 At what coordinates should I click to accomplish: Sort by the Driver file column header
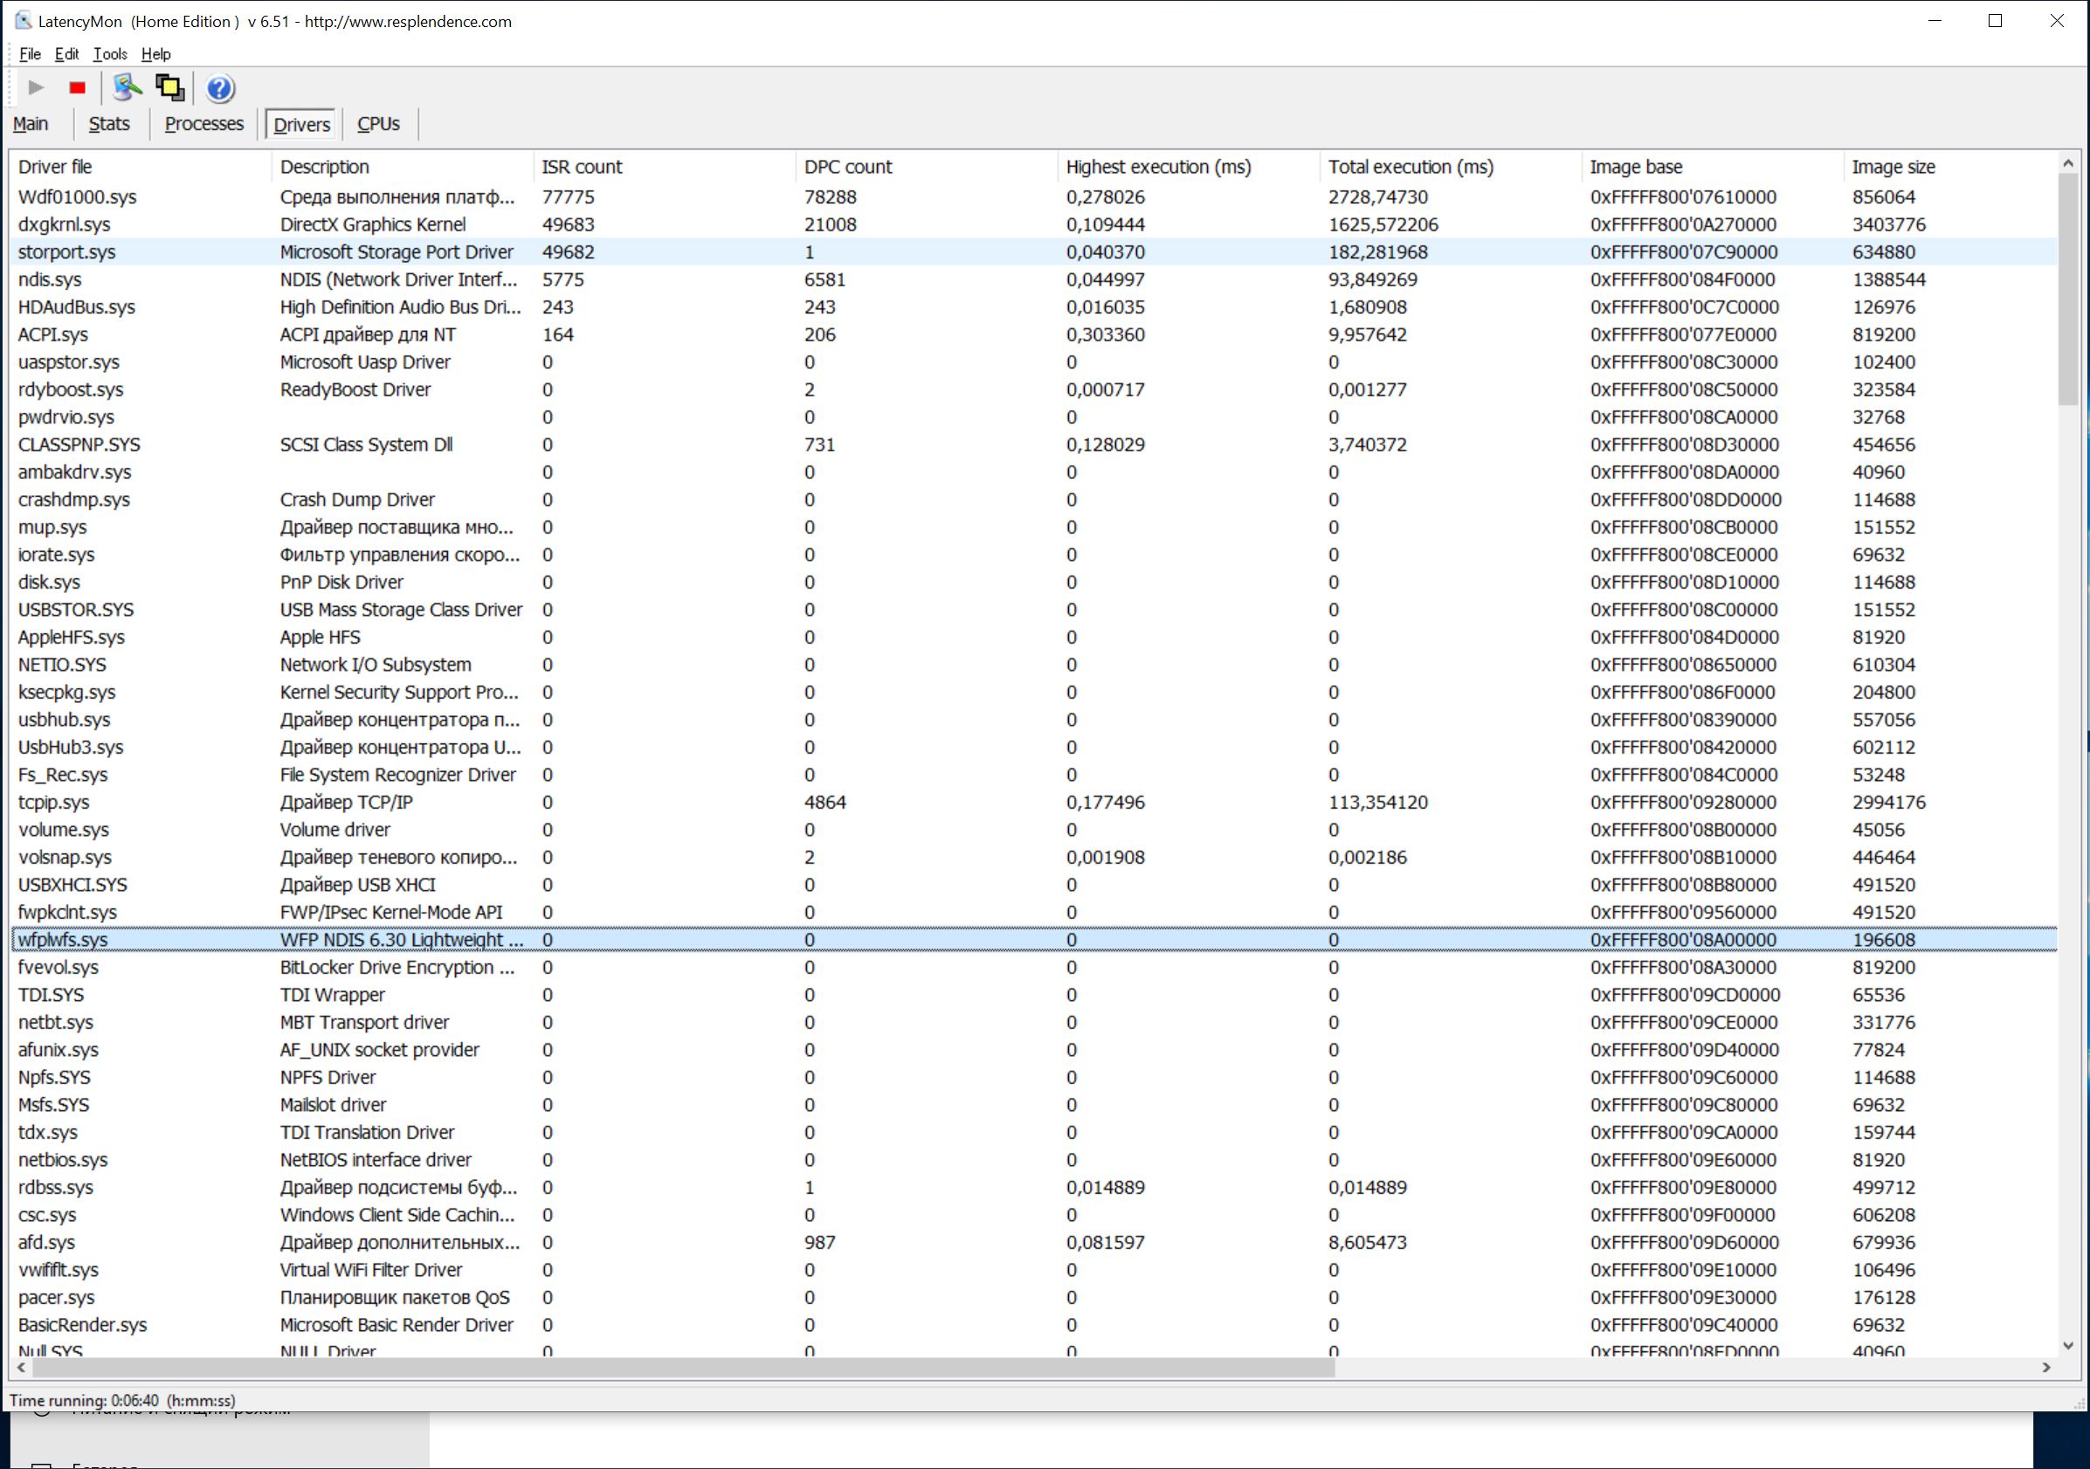coord(55,167)
